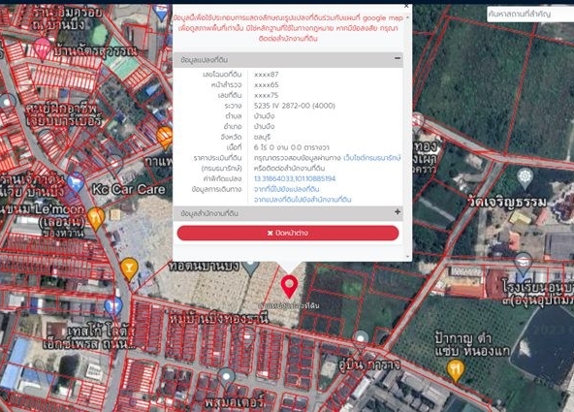The height and width of the screenshot is (412, 574).
Task: Click the Le'moon dessert restaurant marker
Action: point(96,218)
